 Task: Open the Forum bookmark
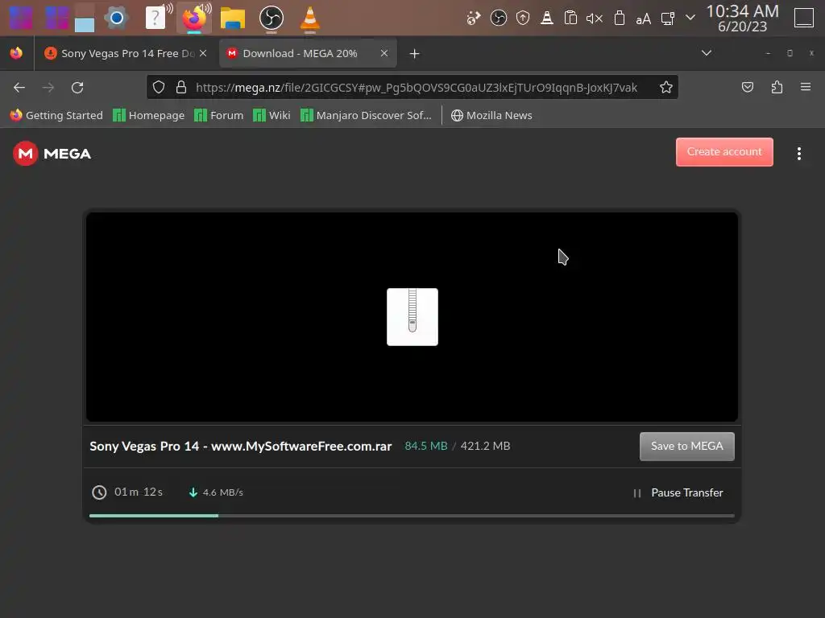219,115
